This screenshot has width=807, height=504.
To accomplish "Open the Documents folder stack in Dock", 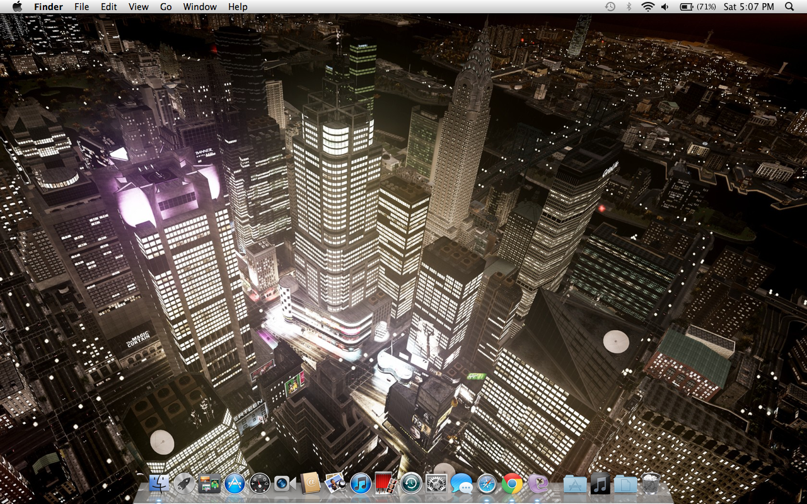I will (625, 483).
